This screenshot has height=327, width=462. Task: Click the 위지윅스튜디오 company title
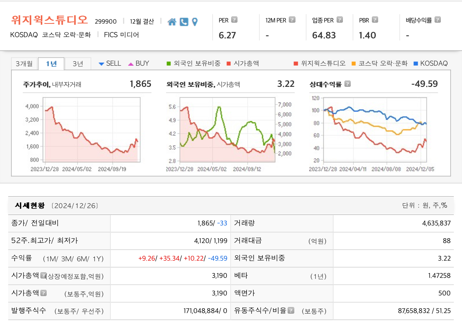[49, 20]
